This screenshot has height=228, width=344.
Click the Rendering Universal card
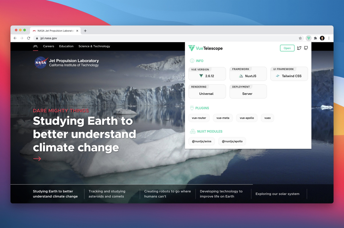pyautogui.click(x=207, y=91)
